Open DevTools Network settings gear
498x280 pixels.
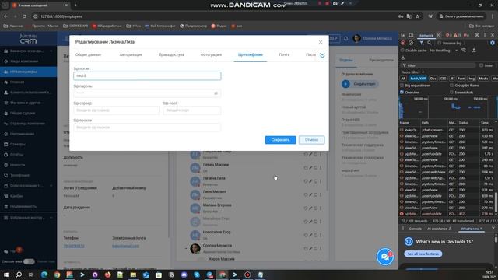(x=493, y=43)
